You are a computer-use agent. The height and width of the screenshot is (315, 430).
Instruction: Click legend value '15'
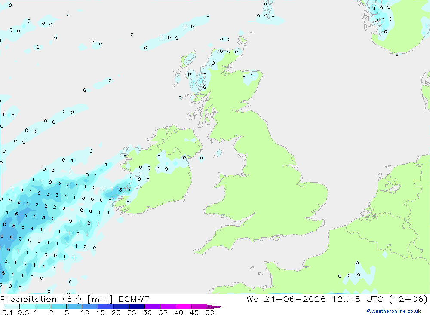[x=101, y=312]
